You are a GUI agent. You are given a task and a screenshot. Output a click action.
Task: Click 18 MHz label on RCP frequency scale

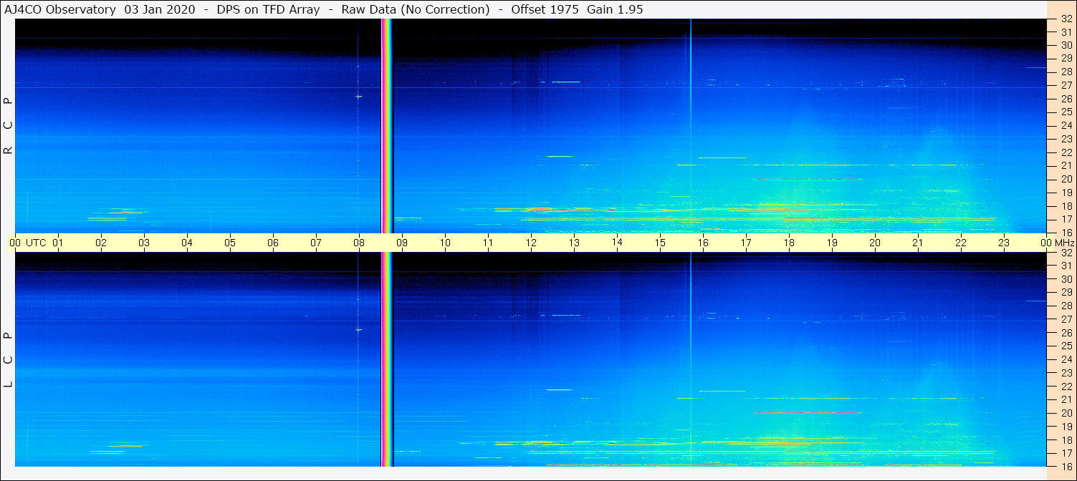click(x=1066, y=205)
